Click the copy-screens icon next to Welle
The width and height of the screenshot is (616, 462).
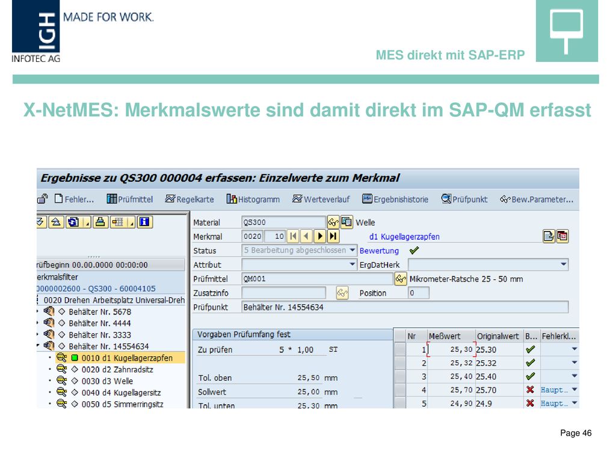tap(346, 223)
